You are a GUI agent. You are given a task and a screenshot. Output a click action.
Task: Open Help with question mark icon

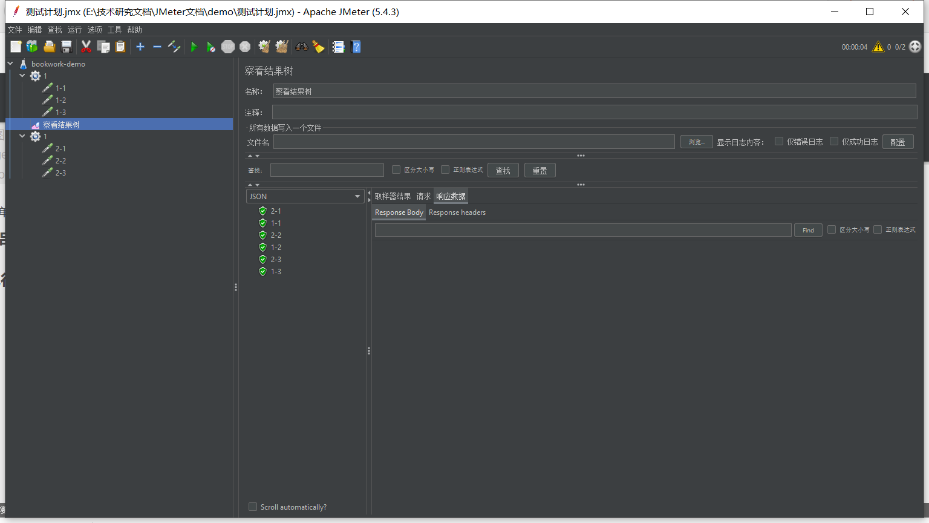[356, 47]
